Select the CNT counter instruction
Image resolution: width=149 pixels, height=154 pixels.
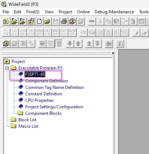click(x=108, y=32)
